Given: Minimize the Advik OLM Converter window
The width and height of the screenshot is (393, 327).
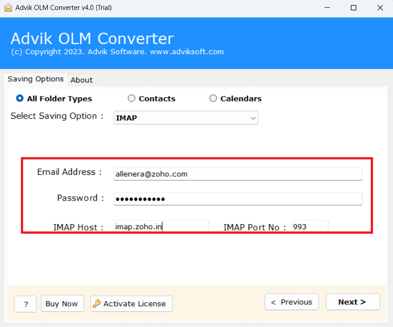Looking at the screenshot, I should tap(327, 8).
